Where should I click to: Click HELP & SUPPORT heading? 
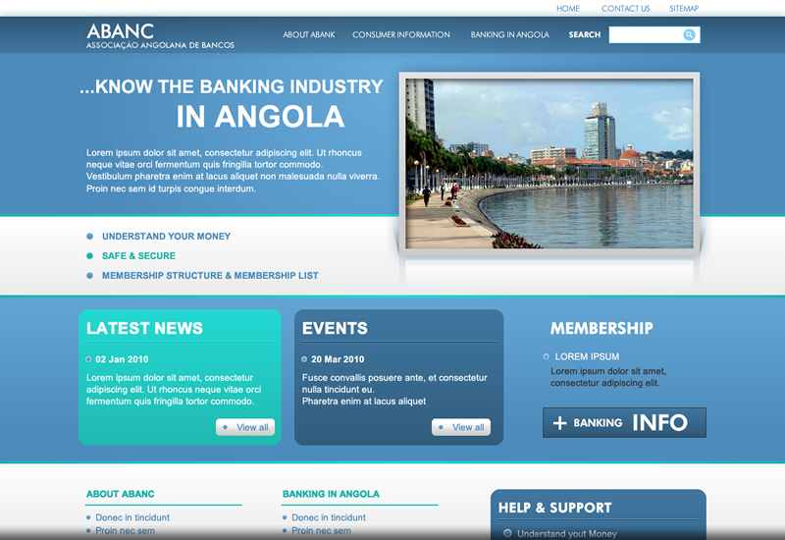click(554, 508)
